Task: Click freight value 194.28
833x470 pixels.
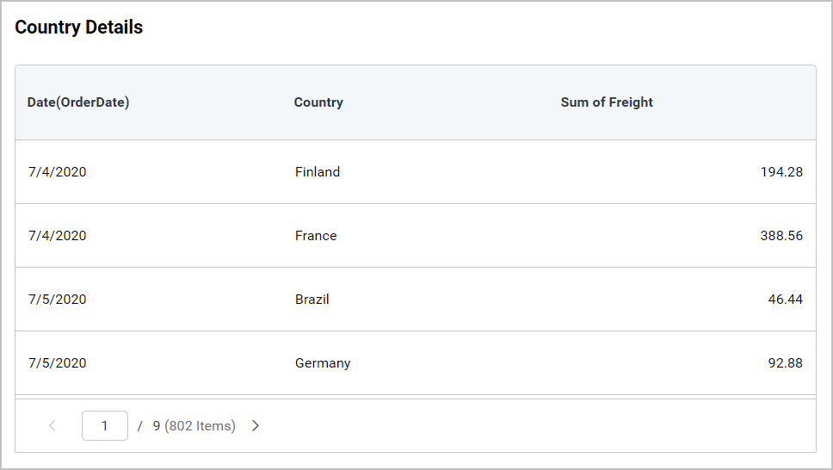Action: 781,172
